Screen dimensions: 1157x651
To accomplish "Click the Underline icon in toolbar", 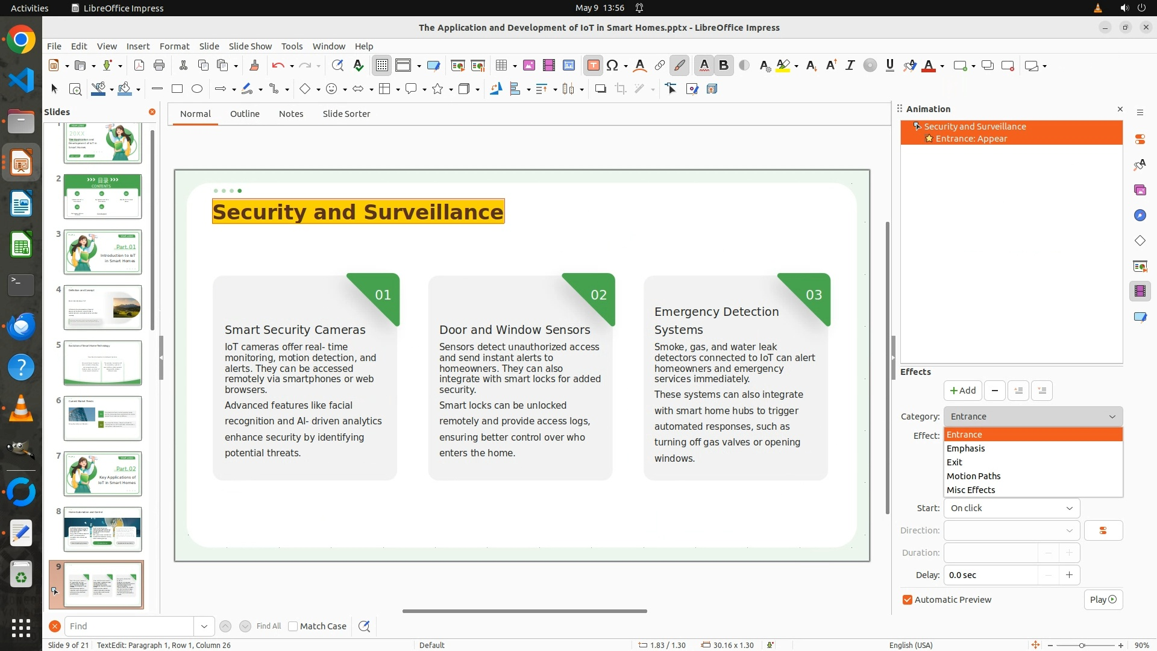I will point(889,66).
